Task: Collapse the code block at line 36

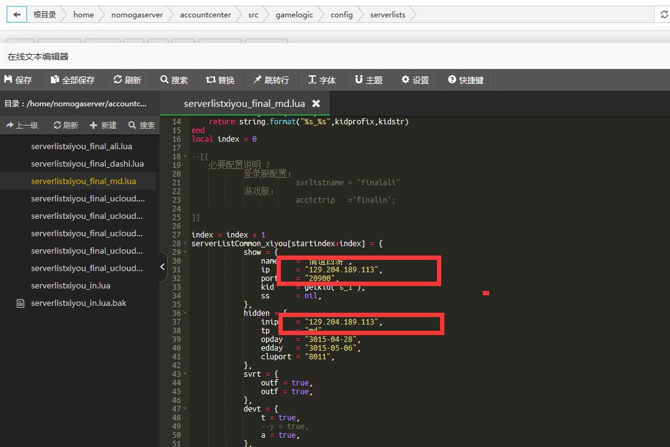Action: 186,313
